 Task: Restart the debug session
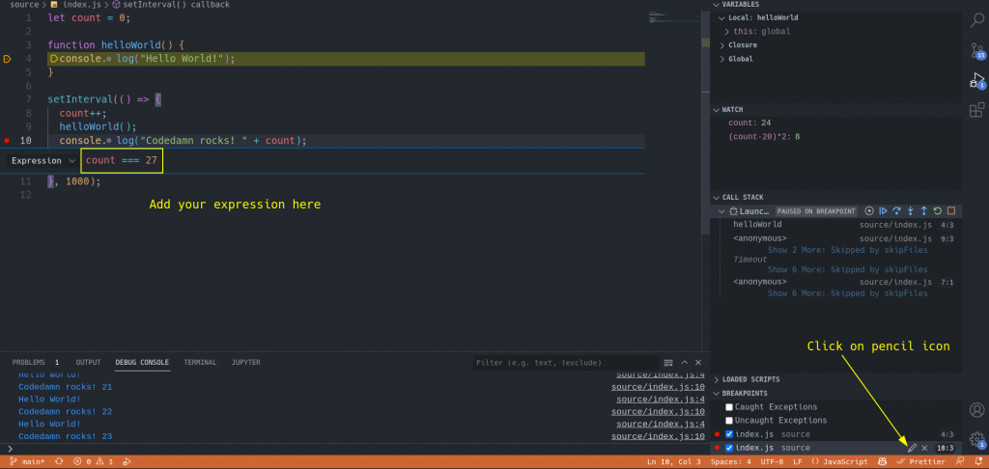tap(938, 211)
